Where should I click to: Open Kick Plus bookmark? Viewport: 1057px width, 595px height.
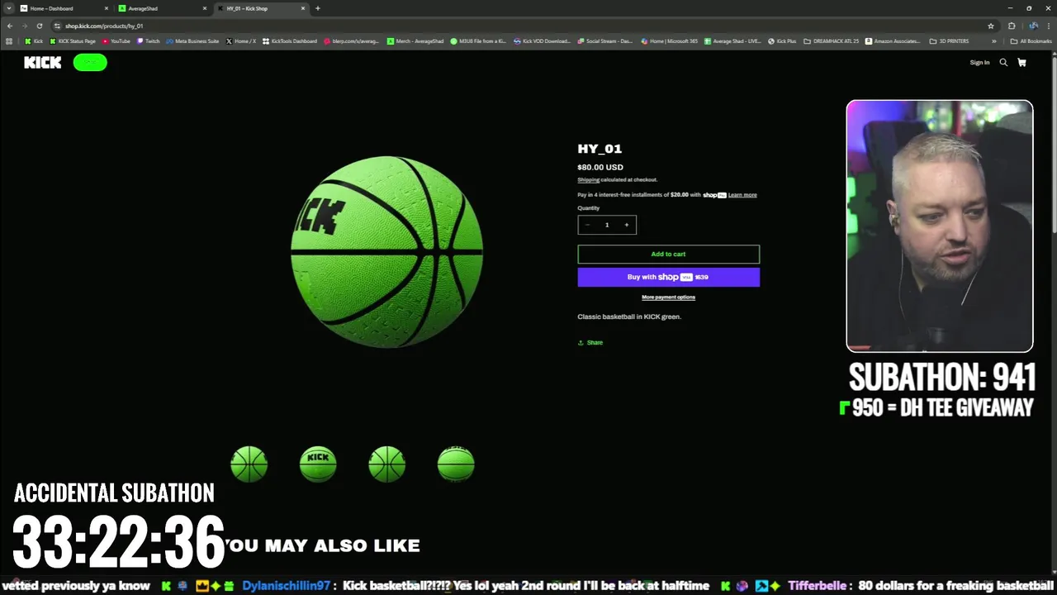click(782, 40)
